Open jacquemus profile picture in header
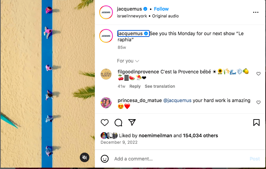 click(x=106, y=12)
